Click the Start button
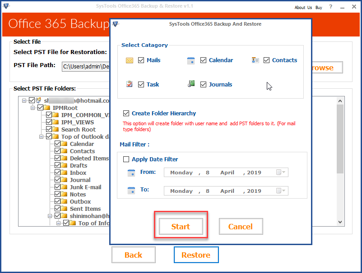The width and height of the screenshot is (362, 273). (180, 227)
